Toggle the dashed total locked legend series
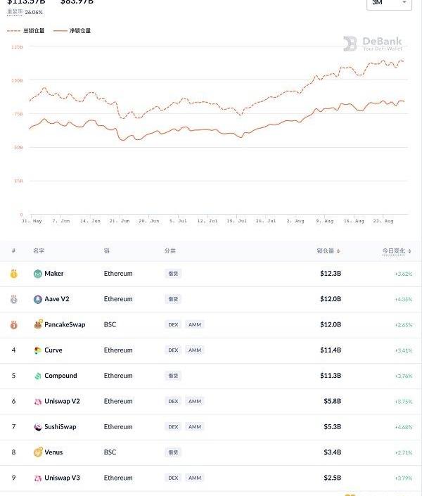422x496 pixels. click(x=25, y=31)
